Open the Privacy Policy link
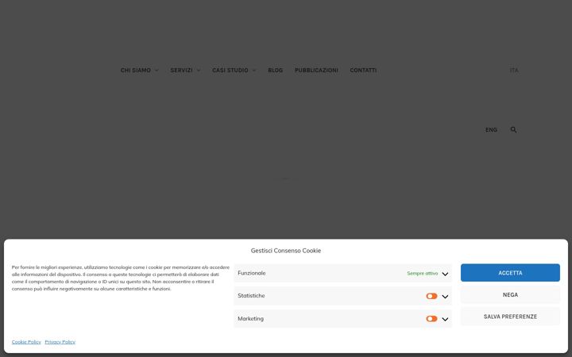Screen dimensions: 572x357 click(x=60, y=342)
